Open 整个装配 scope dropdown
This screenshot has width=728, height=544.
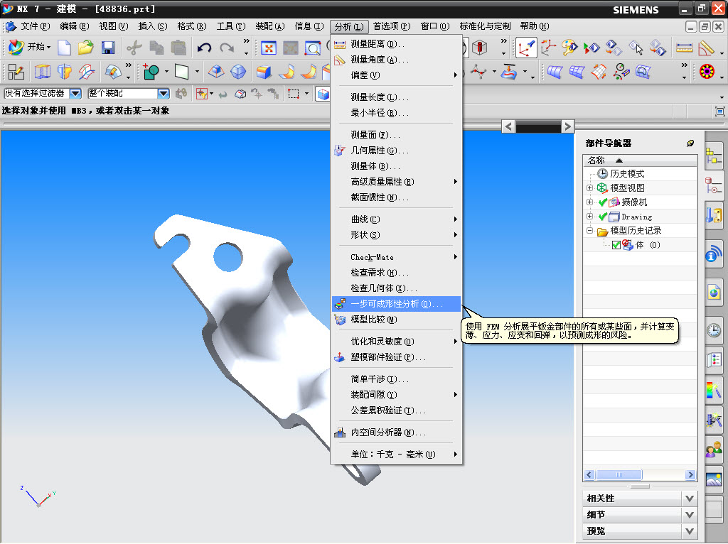[x=163, y=94]
